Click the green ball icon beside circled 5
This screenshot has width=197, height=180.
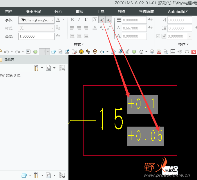click(x=134, y=52)
